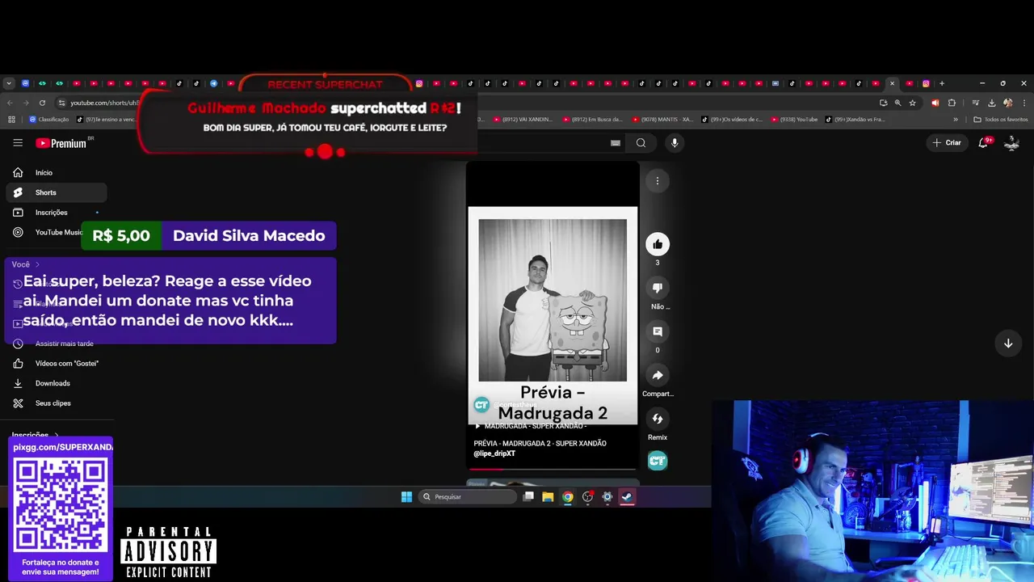Click the browser back arrow
The image size is (1034, 582).
click(10, 103)
